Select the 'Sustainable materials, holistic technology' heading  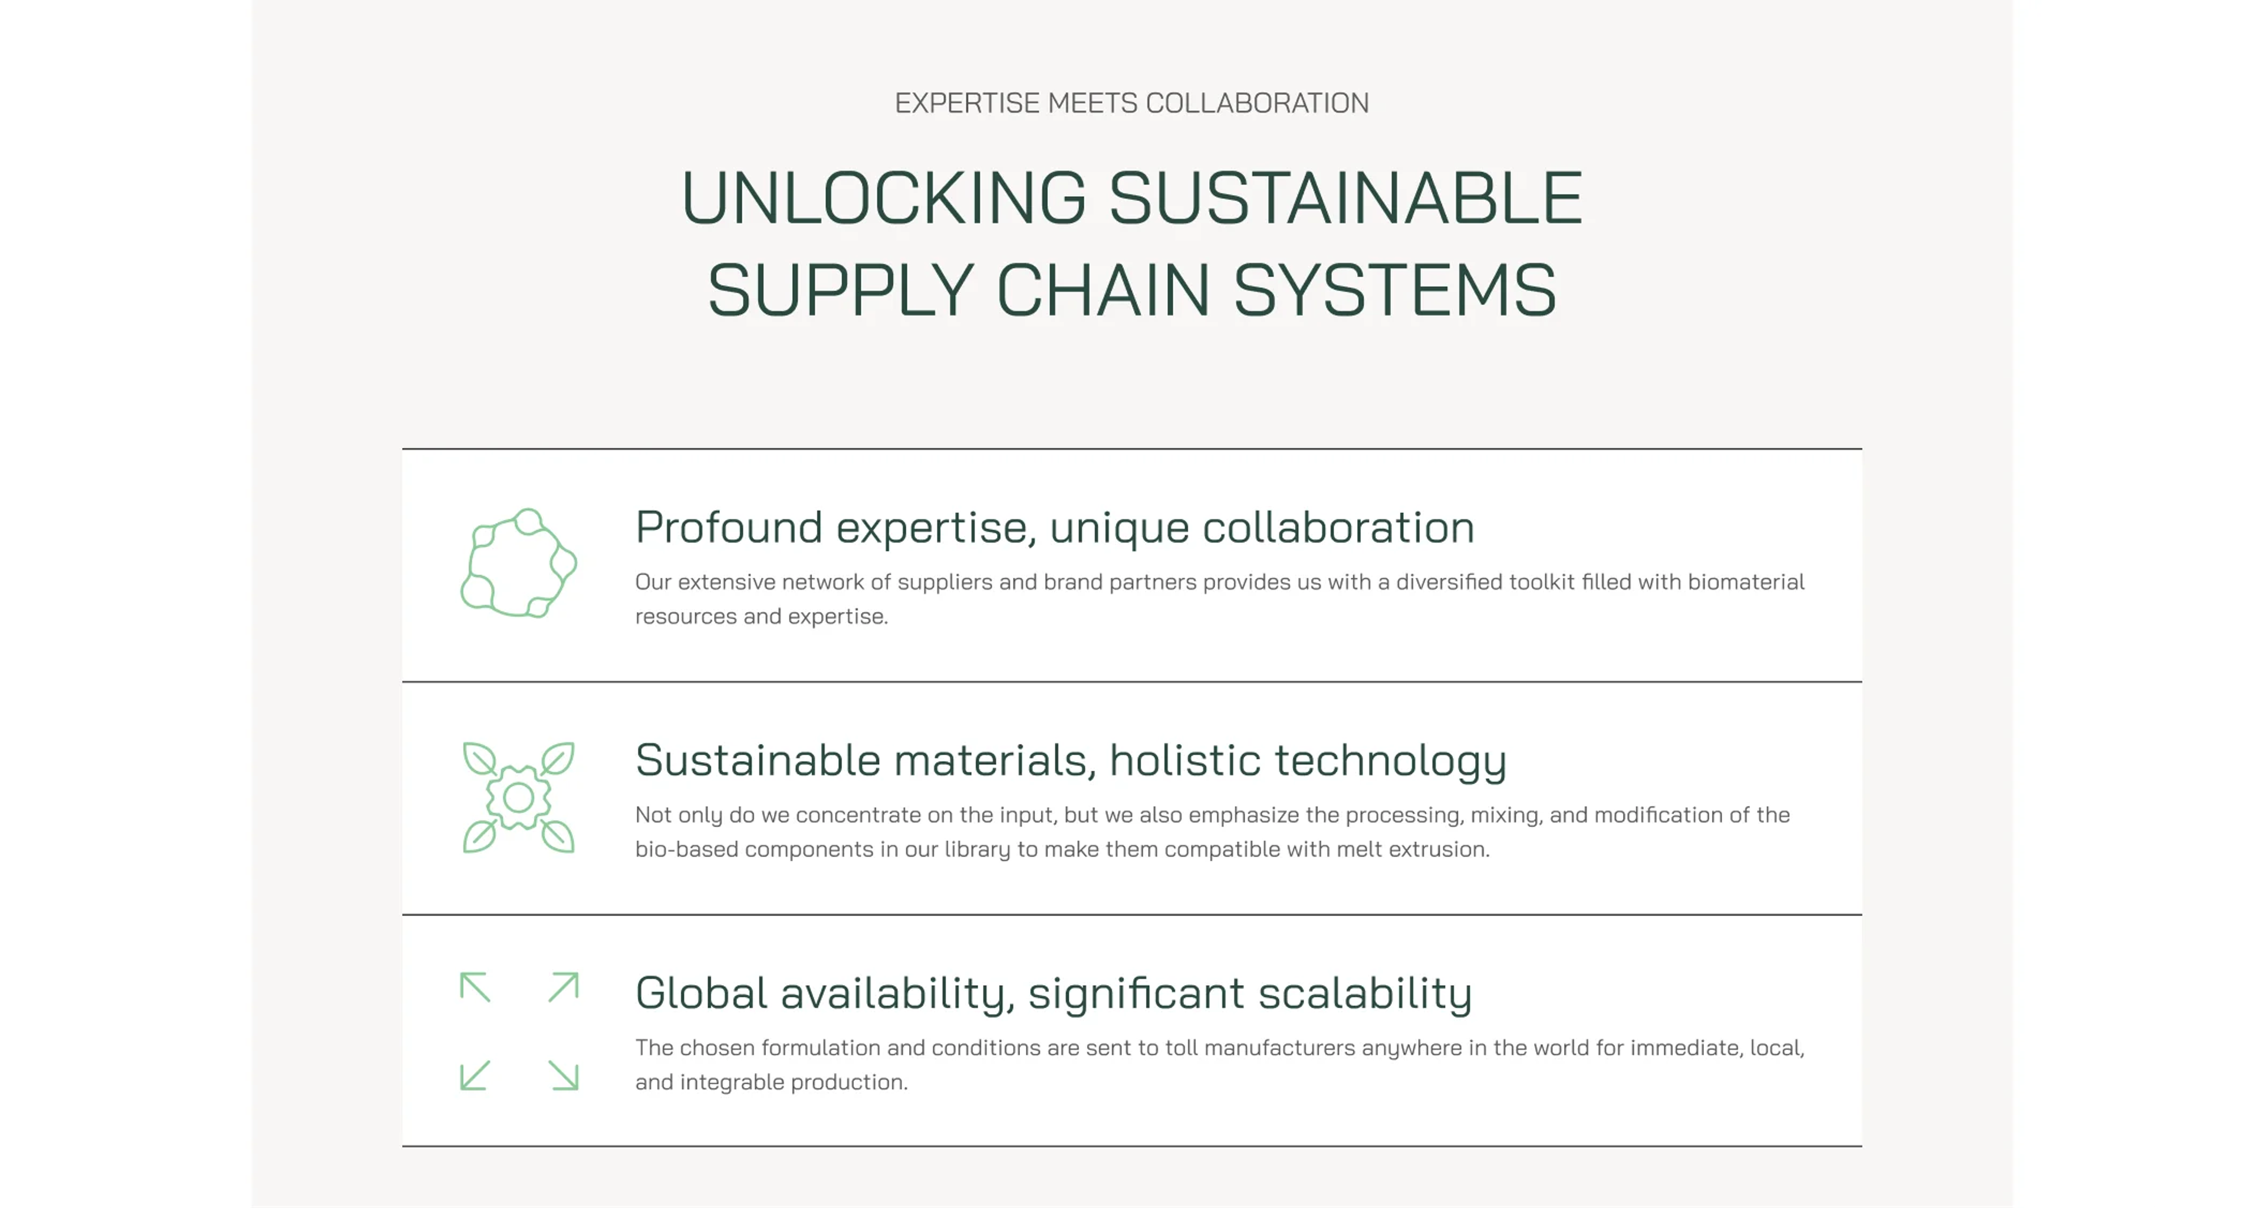point(1071,761)
